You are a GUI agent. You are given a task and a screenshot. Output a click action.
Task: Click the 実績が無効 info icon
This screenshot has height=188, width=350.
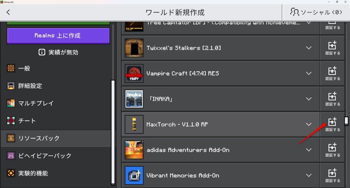42,52
